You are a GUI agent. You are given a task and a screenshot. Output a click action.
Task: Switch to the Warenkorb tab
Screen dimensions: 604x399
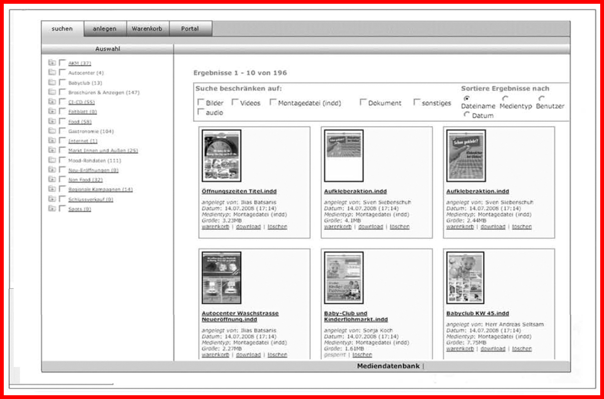[148, 28]
